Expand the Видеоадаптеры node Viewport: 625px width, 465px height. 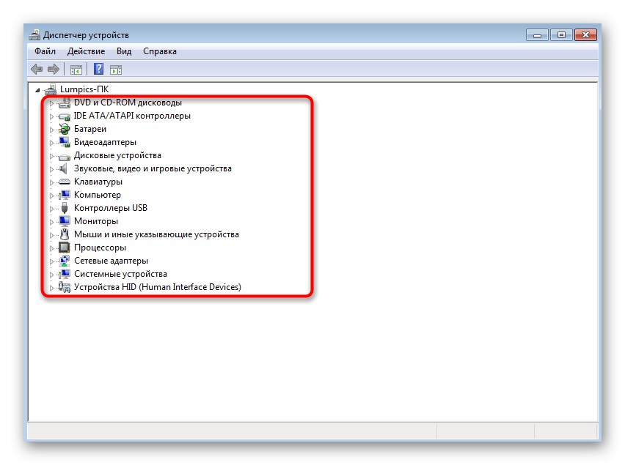51,143
